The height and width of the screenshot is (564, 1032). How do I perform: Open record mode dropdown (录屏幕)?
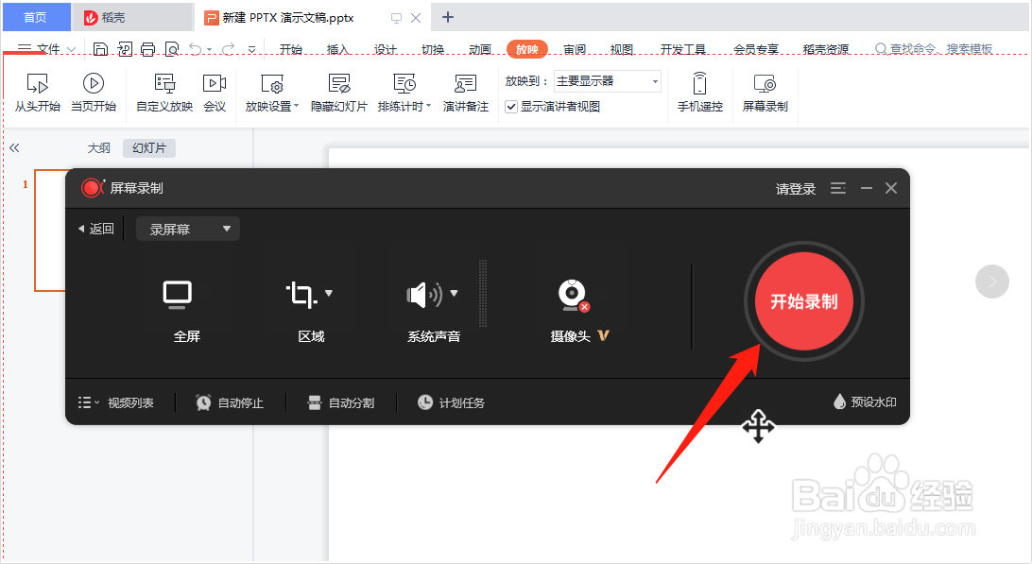(x=187, y=229)
